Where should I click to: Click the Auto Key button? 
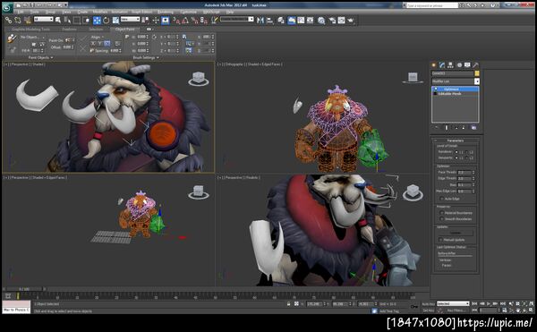[x=428, y=304]
